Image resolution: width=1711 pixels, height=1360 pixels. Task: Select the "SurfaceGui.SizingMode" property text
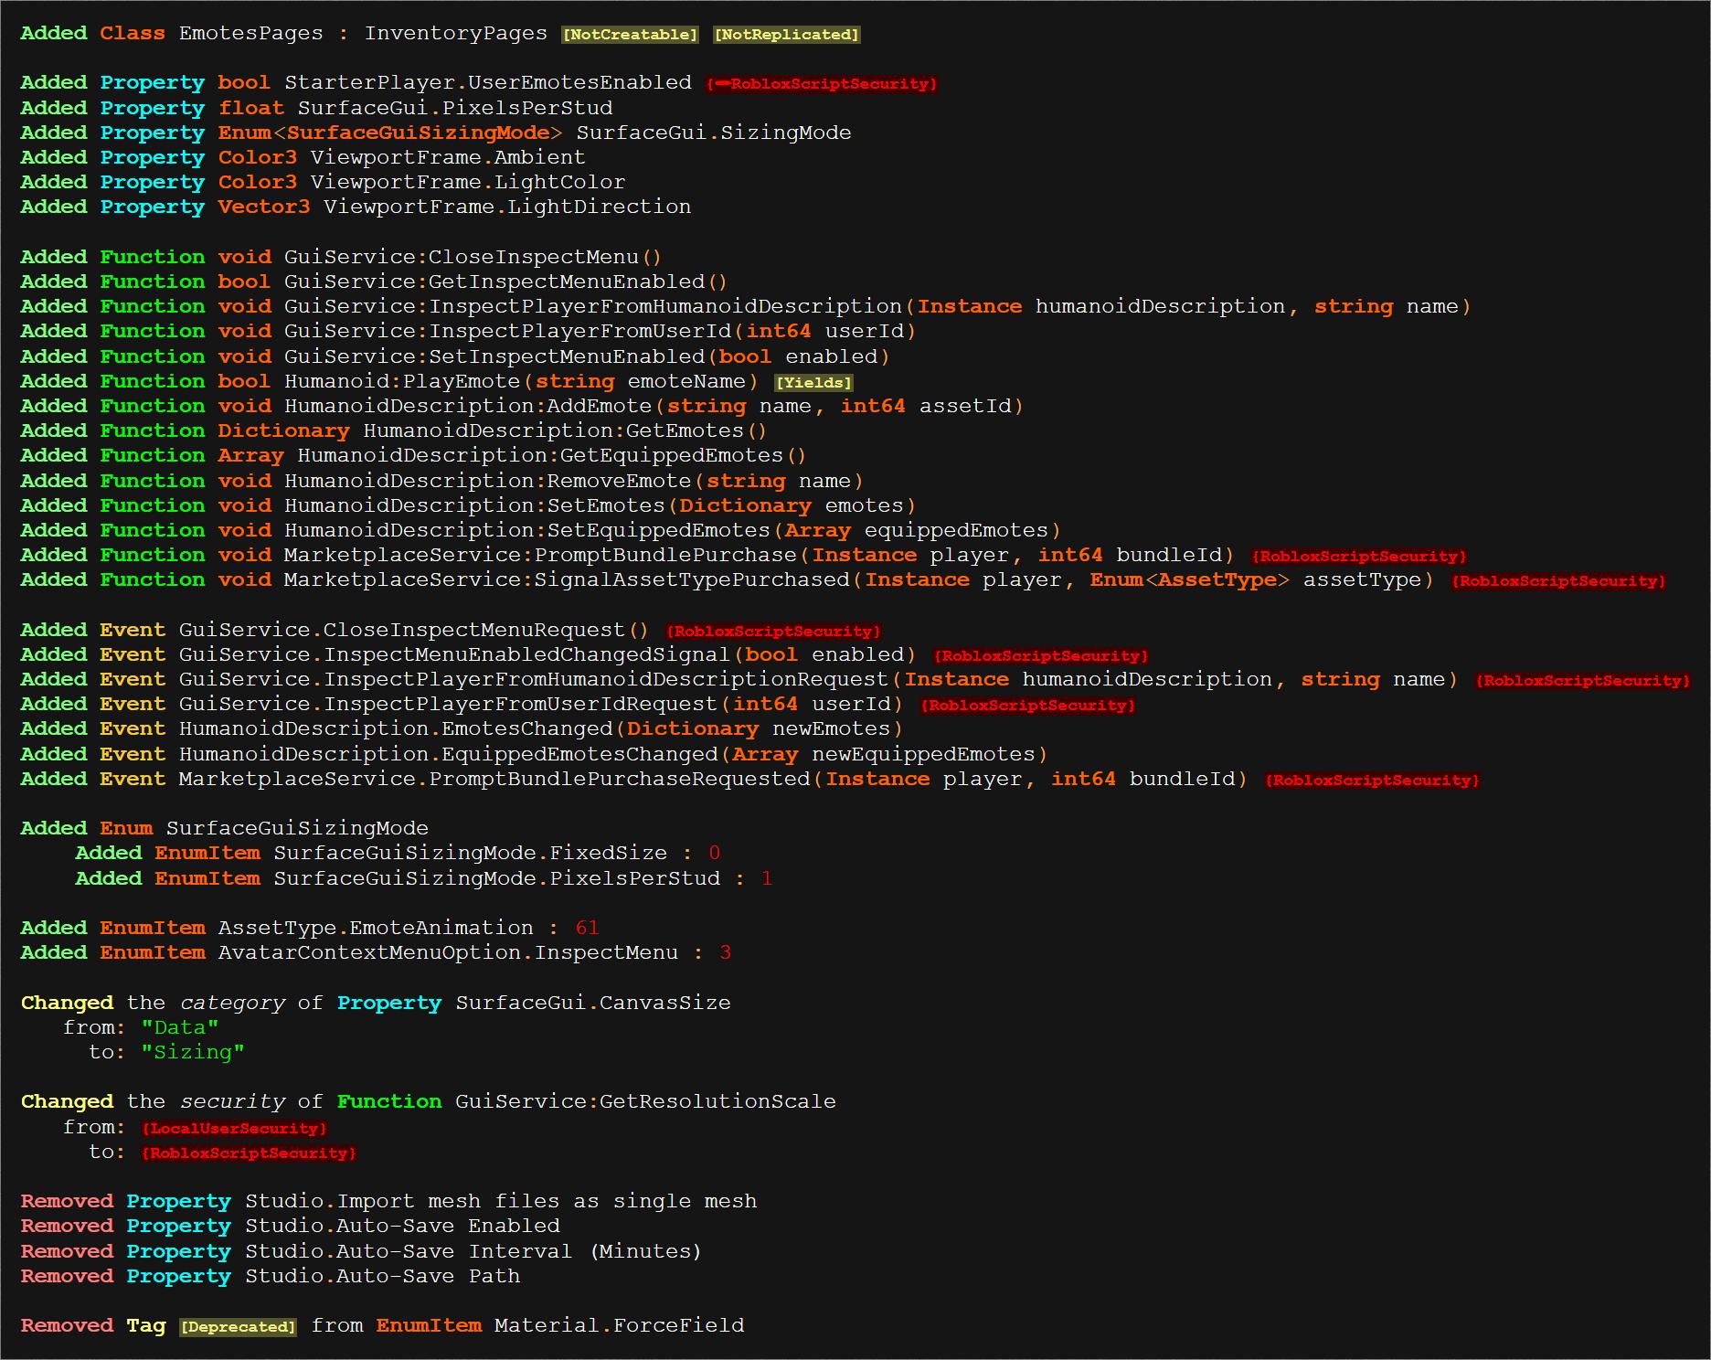[x=714, y=133]
